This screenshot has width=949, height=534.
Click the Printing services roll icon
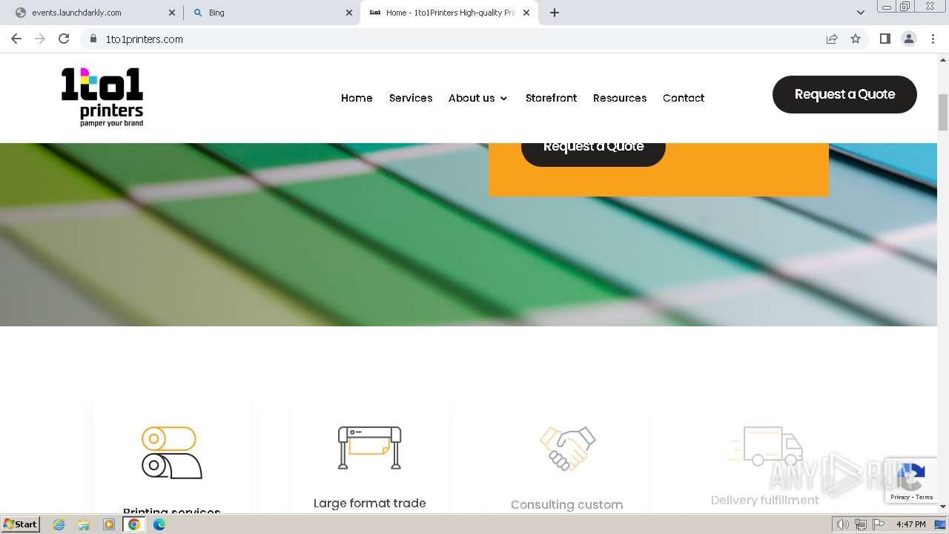[x=172, y=452]
